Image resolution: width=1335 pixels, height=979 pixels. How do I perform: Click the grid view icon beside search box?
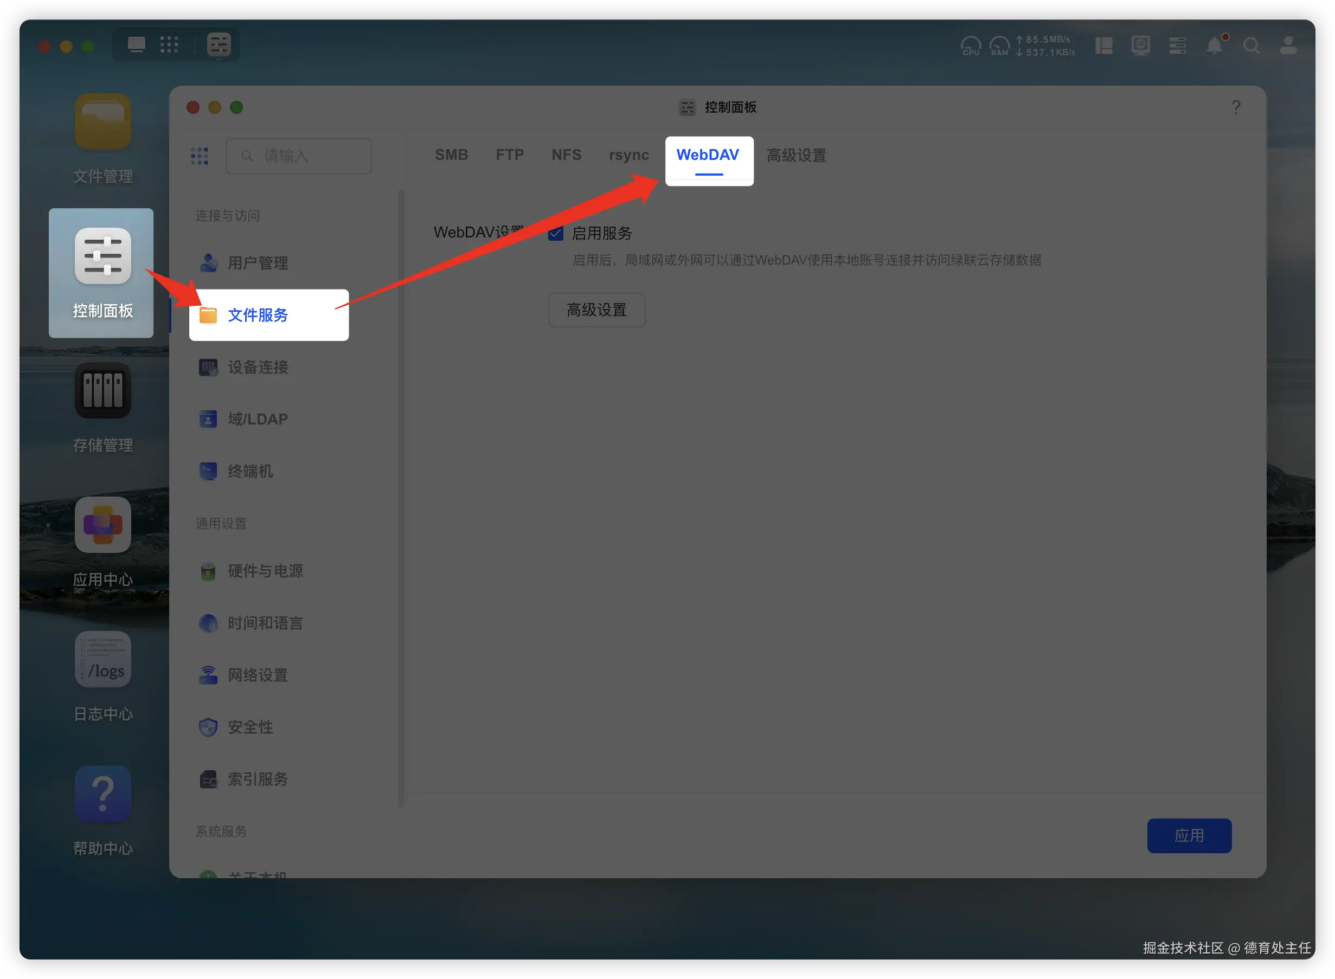(x=200, y=156)
